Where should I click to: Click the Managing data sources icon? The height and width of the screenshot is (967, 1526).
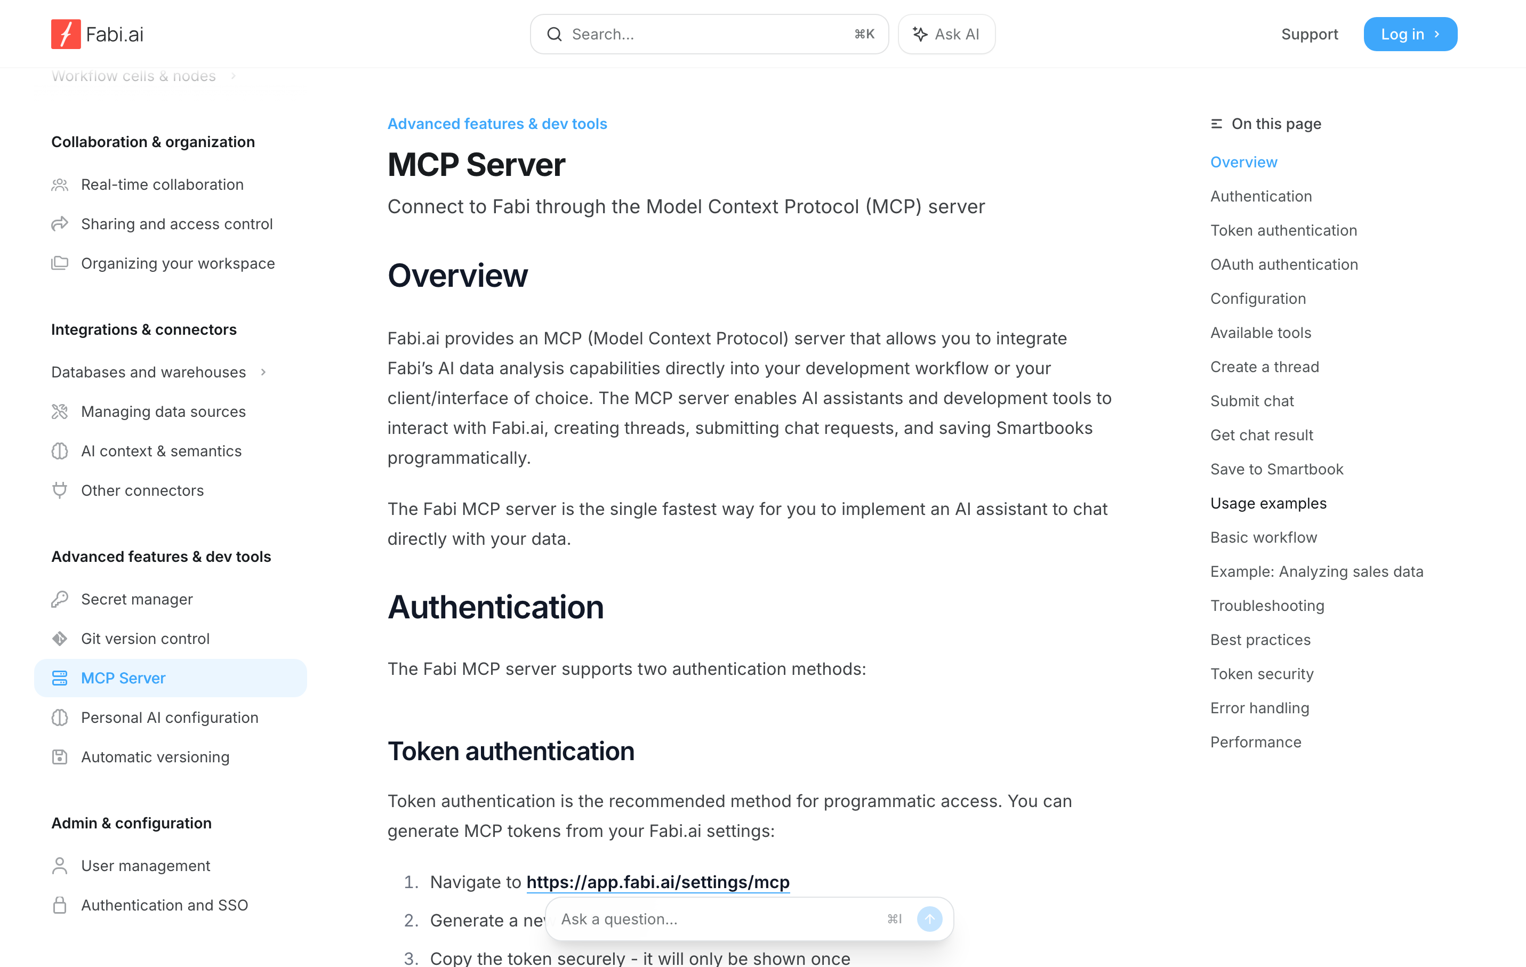[x=60, y=411]
